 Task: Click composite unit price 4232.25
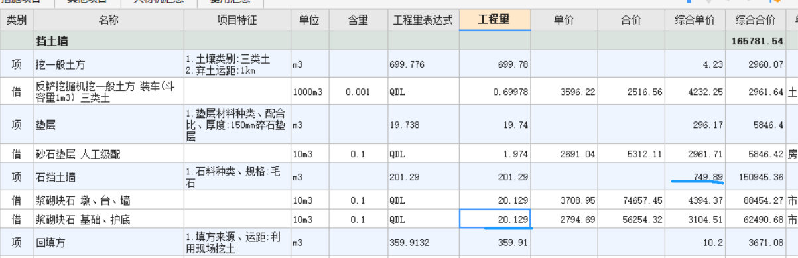[705, 92]
